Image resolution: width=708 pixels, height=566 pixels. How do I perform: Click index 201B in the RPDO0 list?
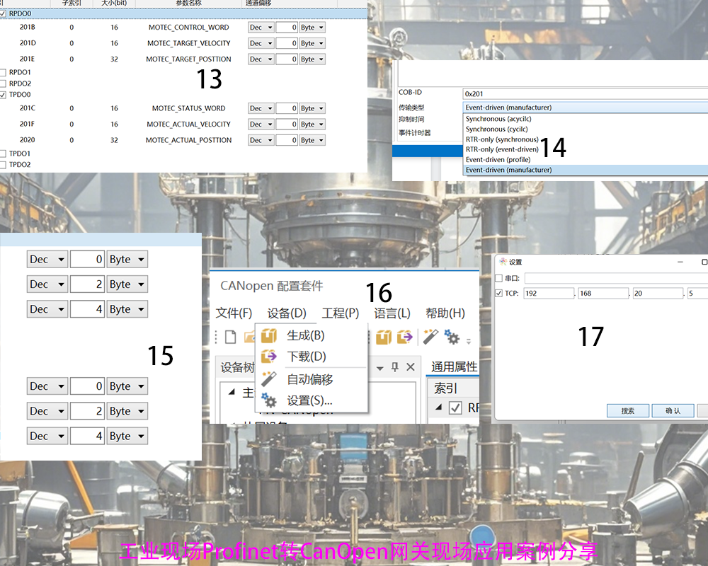coord(27,27)
